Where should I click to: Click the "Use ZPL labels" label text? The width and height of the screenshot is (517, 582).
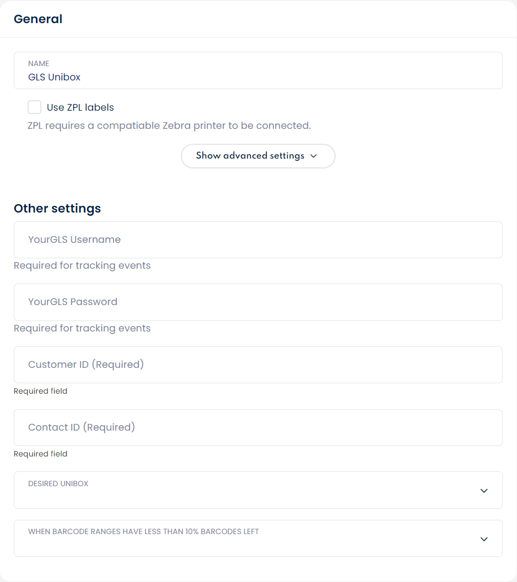pyautogui.click(x=80, y=107)
